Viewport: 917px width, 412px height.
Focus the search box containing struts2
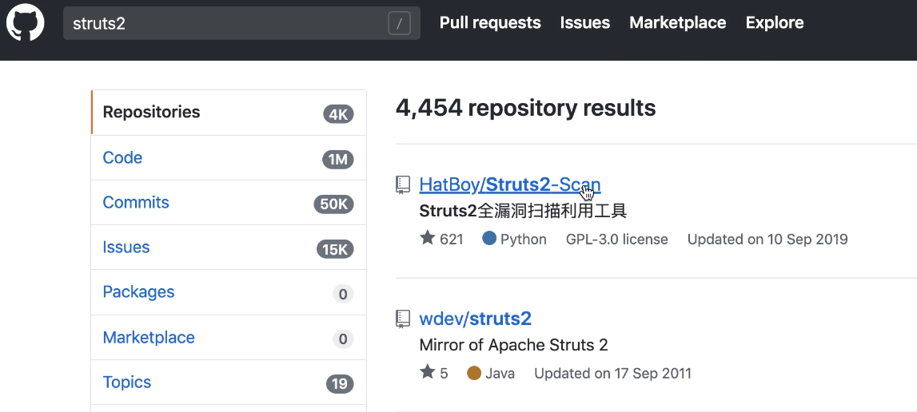(x=224, y=24)
